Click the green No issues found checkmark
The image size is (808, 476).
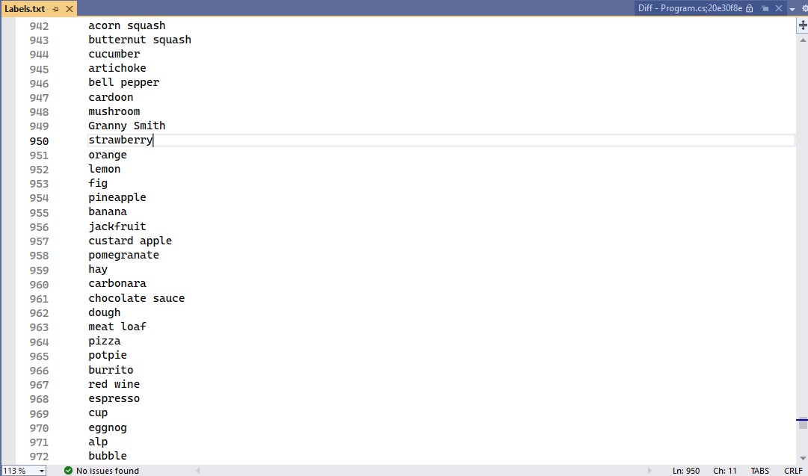coord(69,471)
